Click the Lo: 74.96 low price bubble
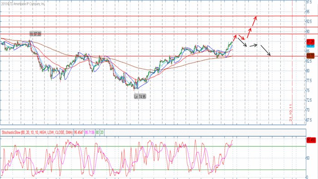318x179 pixels. tap(140, 96)
